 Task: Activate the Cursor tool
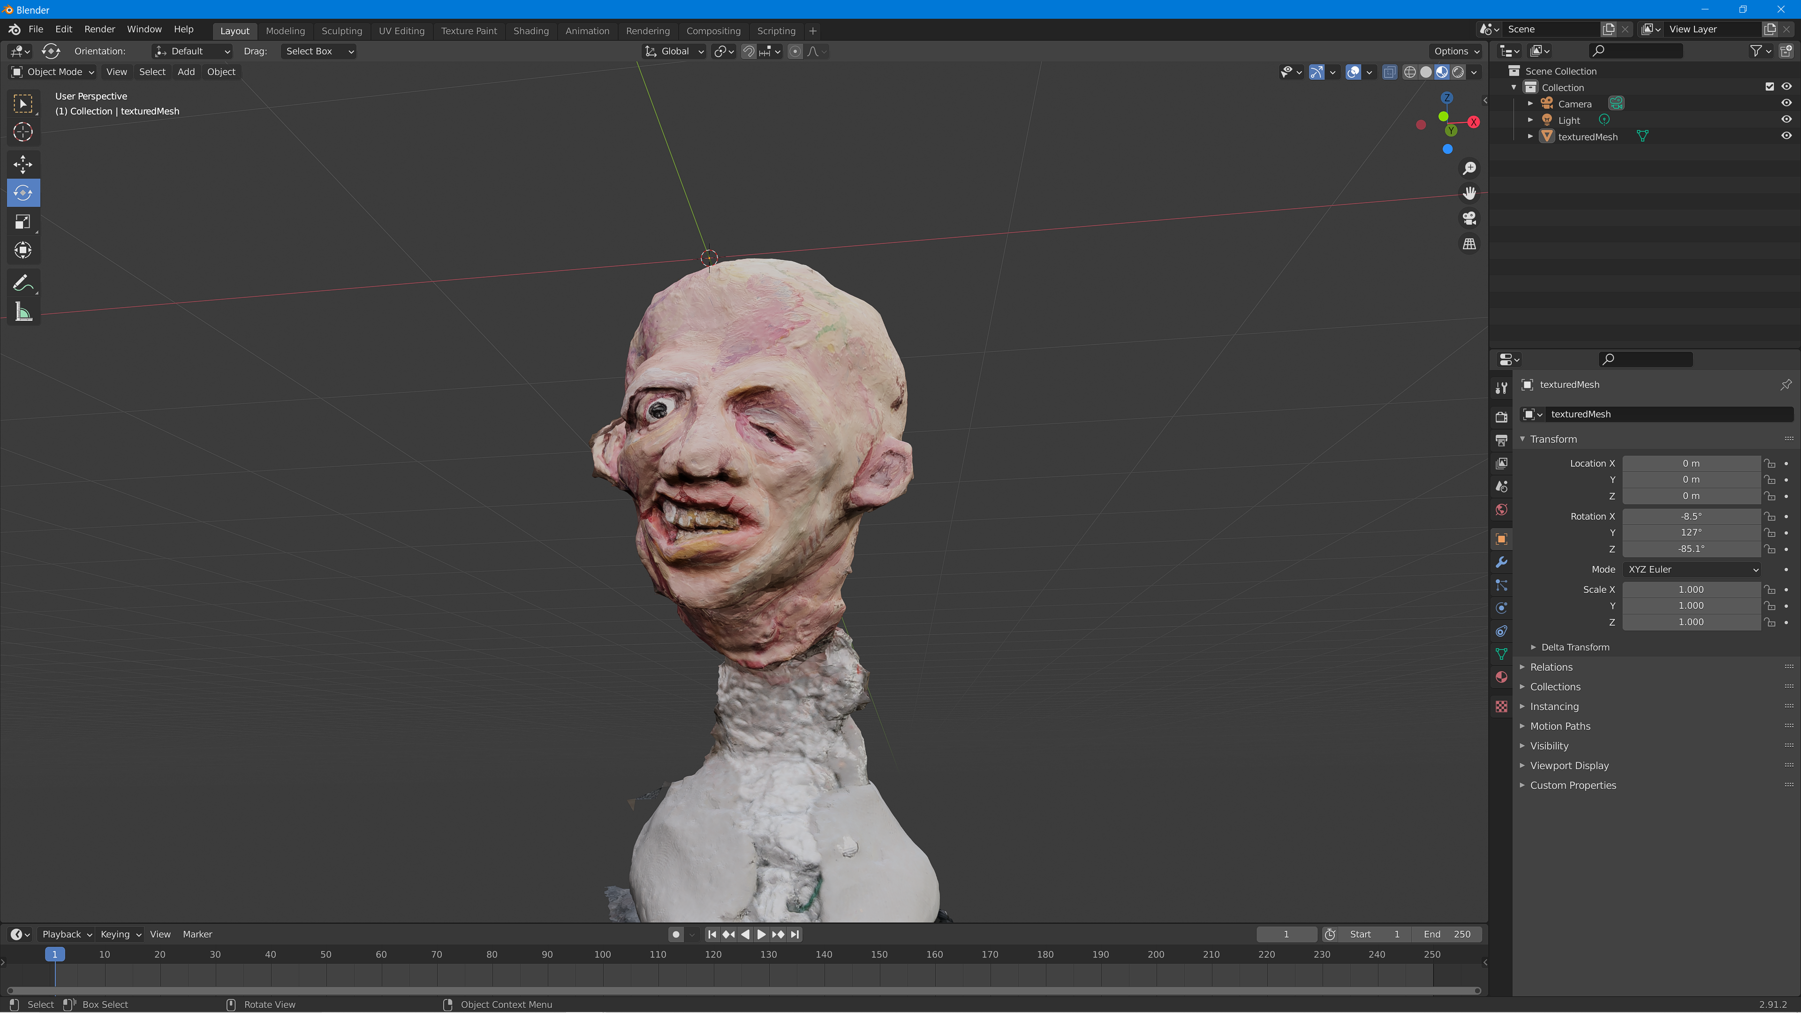23,132
